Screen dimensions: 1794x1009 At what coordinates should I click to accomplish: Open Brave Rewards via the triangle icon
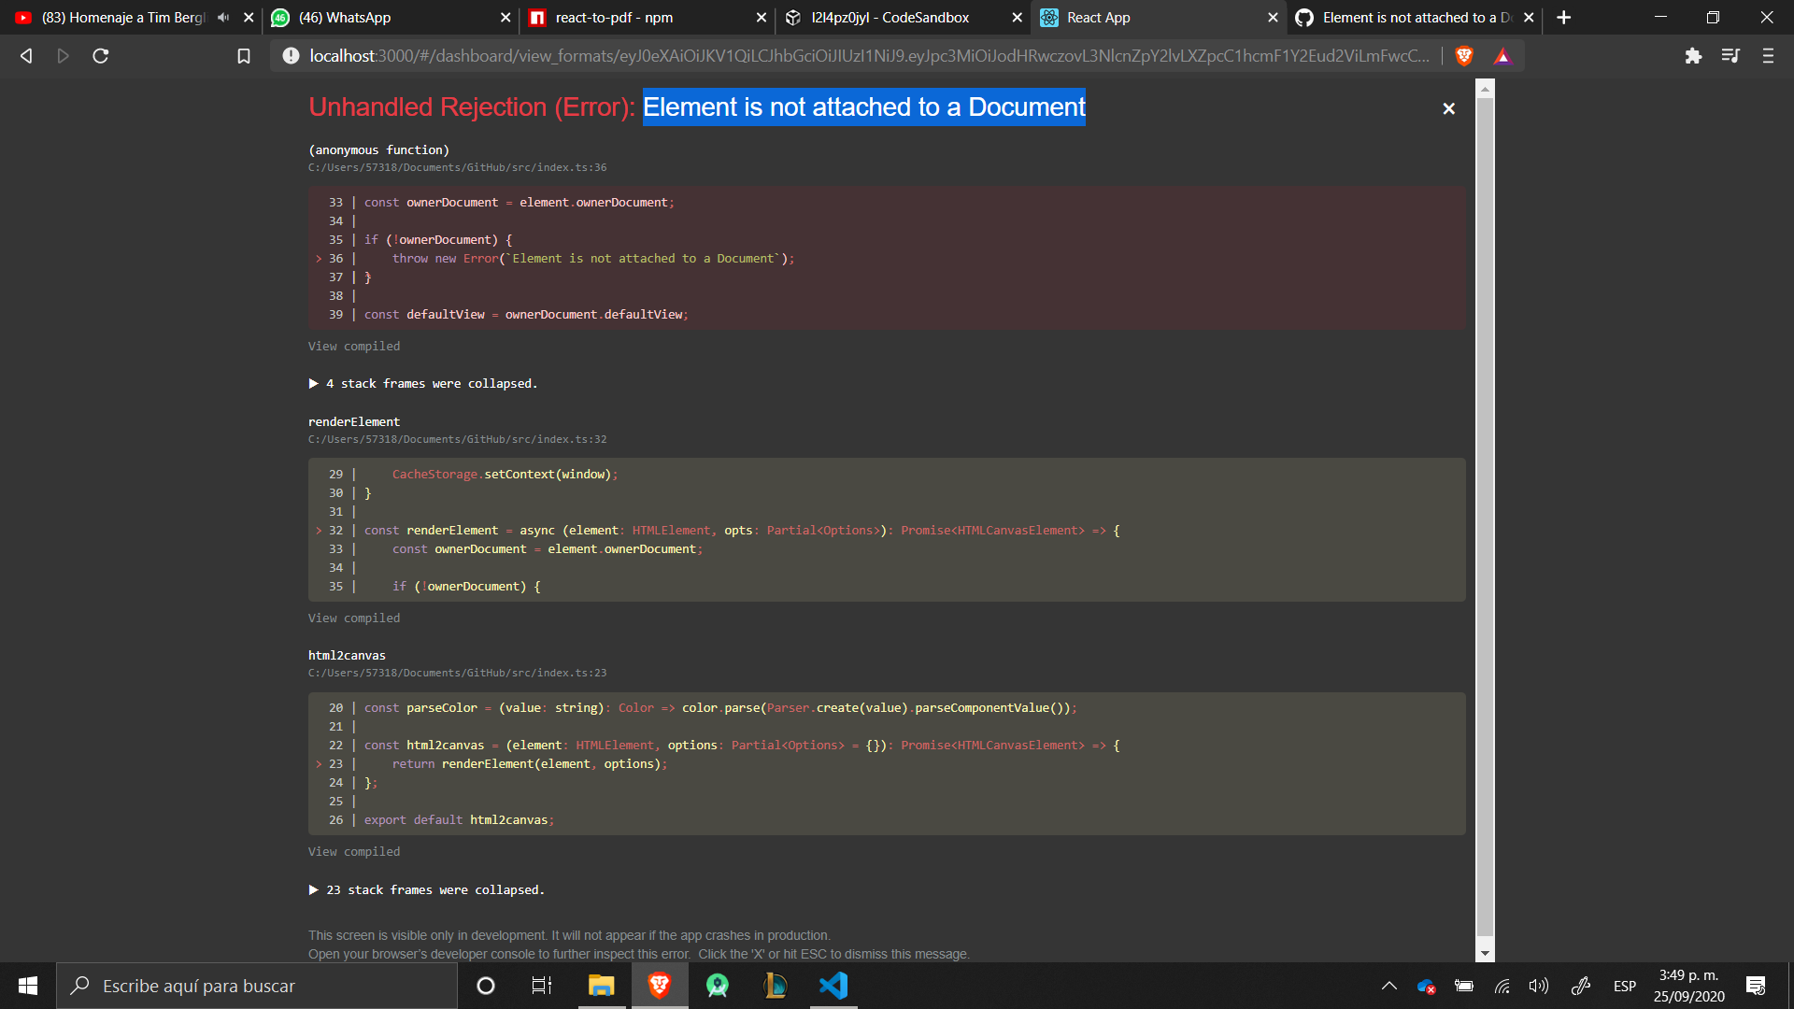coord(1502,56)
